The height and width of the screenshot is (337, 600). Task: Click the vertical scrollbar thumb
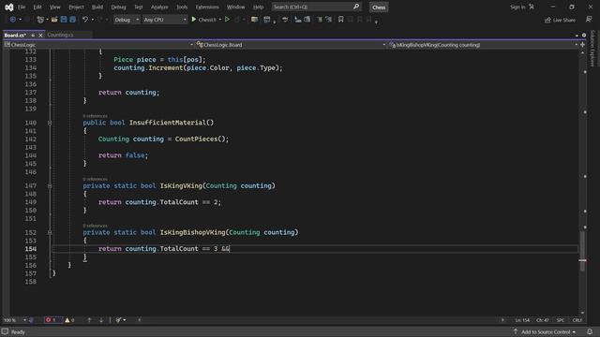click(582, 251)
